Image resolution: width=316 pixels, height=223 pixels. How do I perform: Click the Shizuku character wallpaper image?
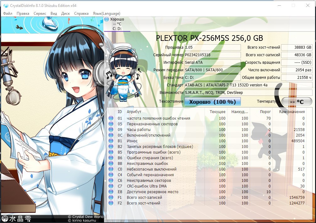tap(52, 120)
